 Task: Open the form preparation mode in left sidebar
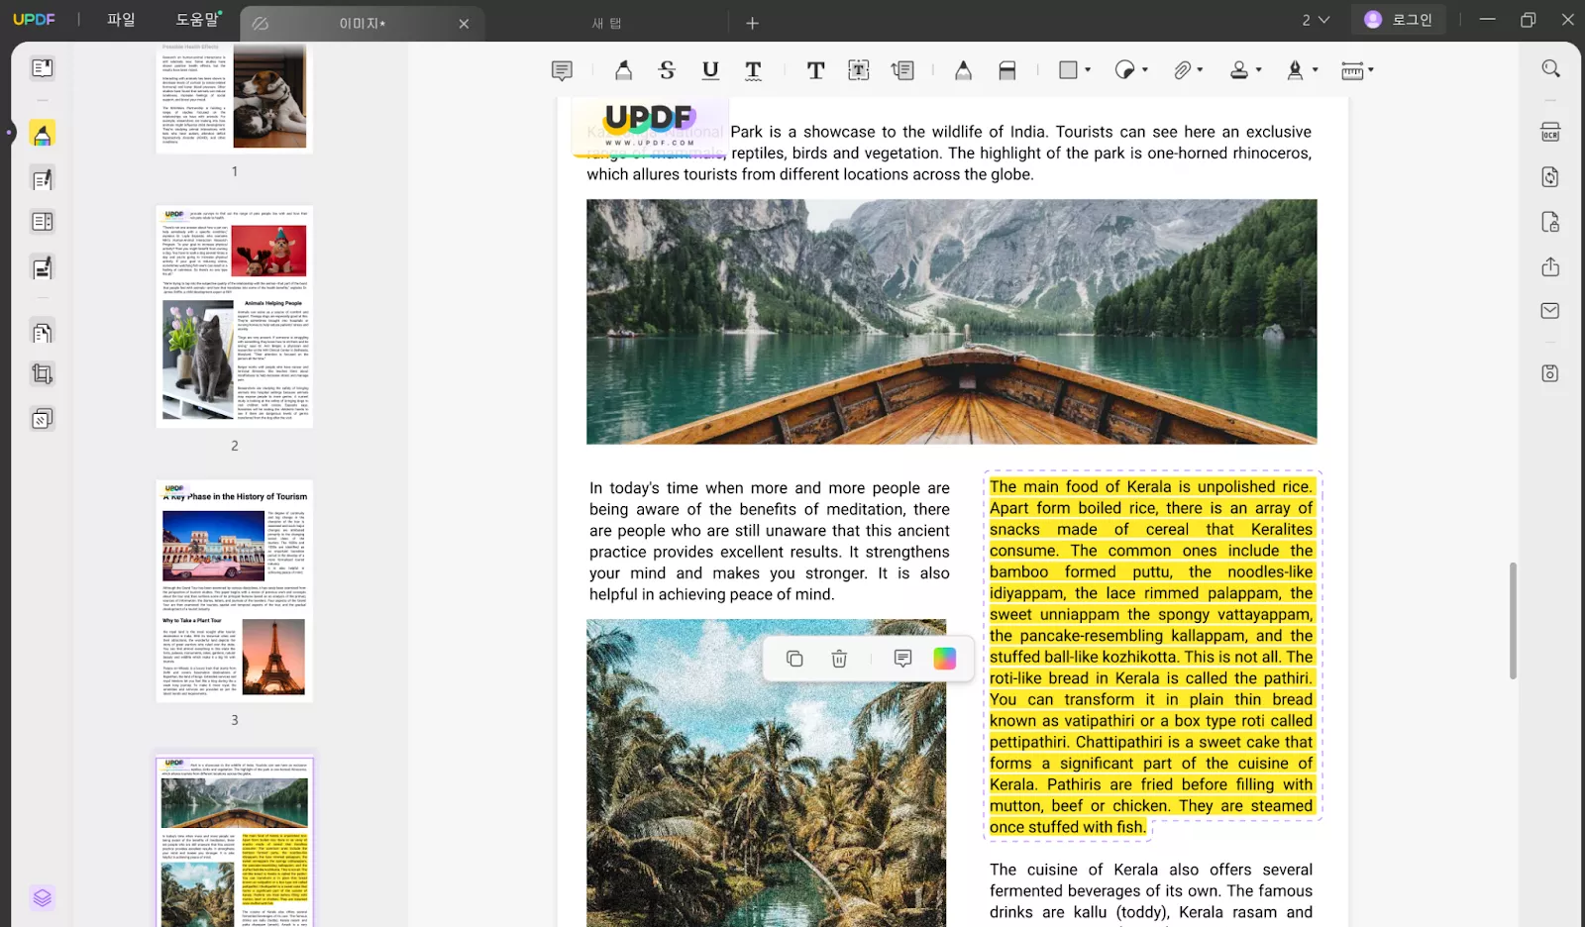pyautogui.click(x=42, y=222)
